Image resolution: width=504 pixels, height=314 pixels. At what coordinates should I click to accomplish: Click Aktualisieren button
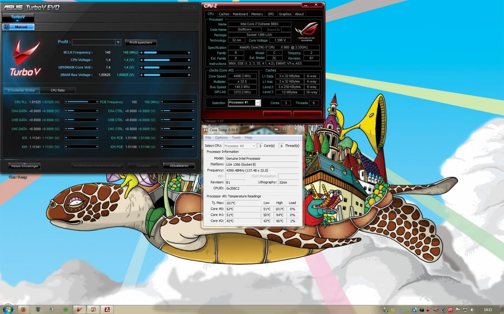tap(179, 166)
